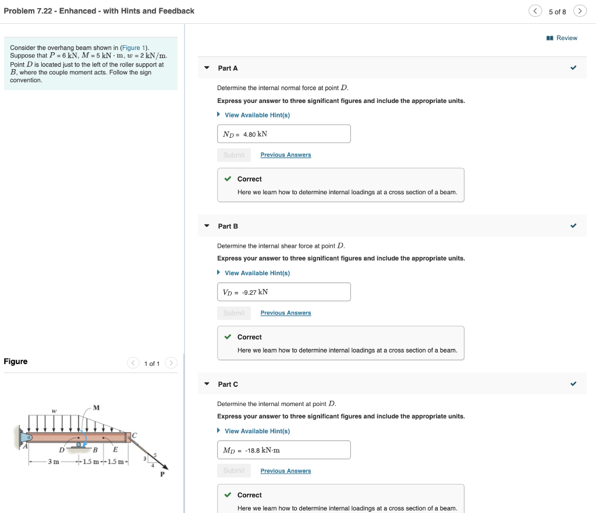Click the previous figure arrow beside 1 of 1
The image size is (596, 513).
[x=133, y=363]
